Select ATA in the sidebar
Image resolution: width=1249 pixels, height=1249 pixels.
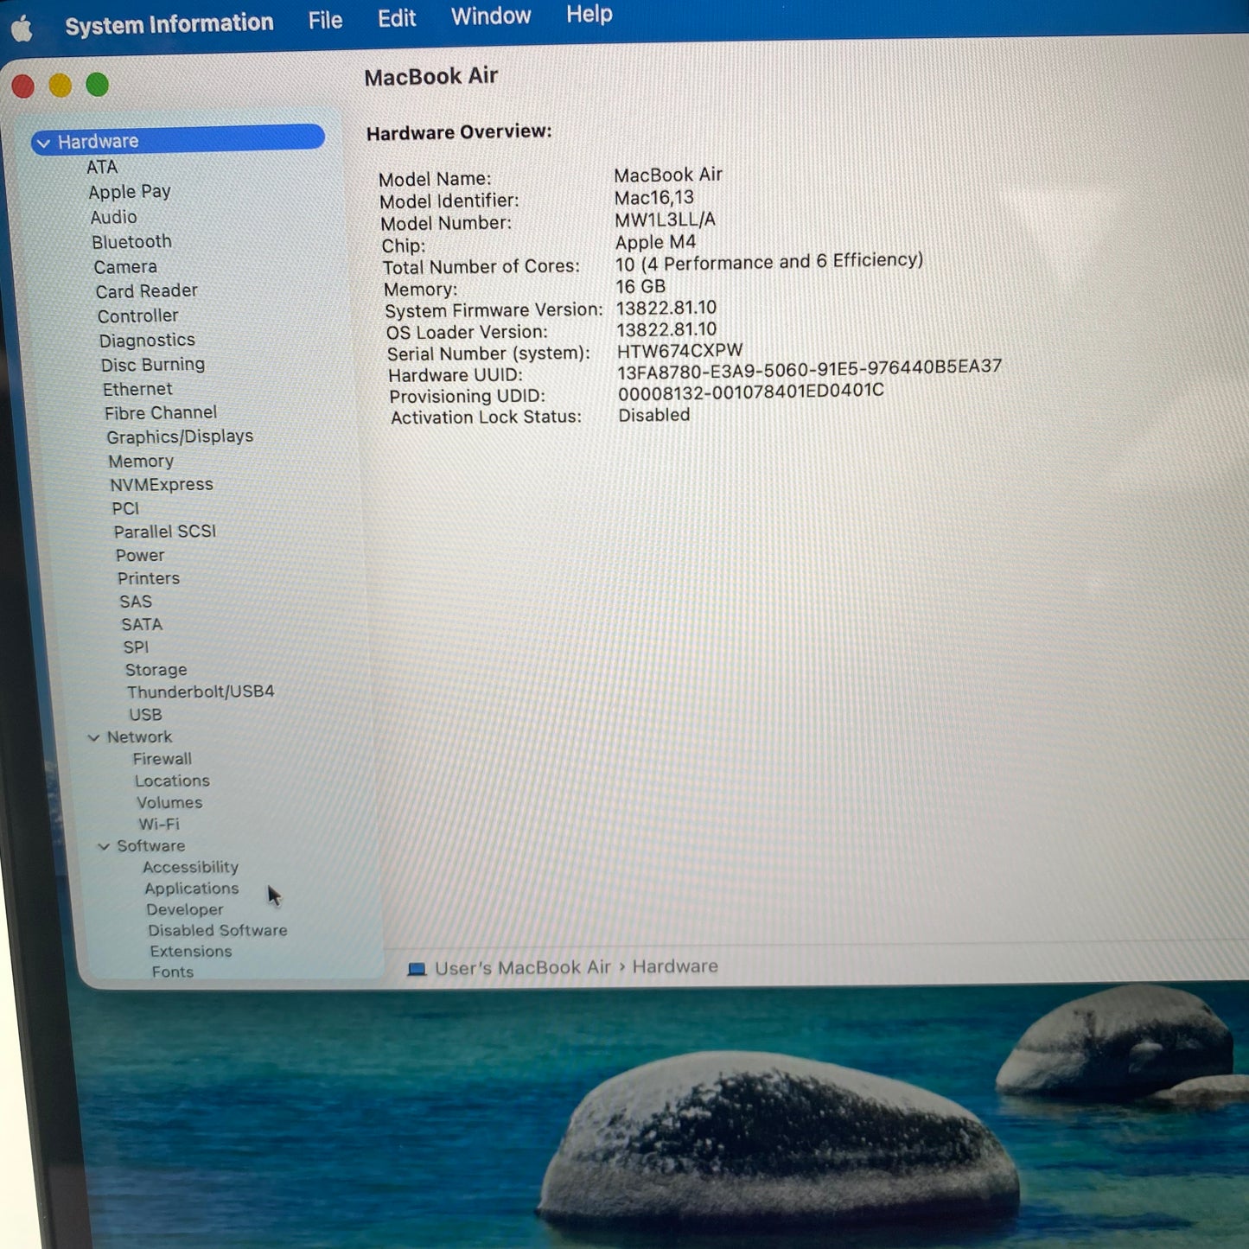click(x=102, y=167)
